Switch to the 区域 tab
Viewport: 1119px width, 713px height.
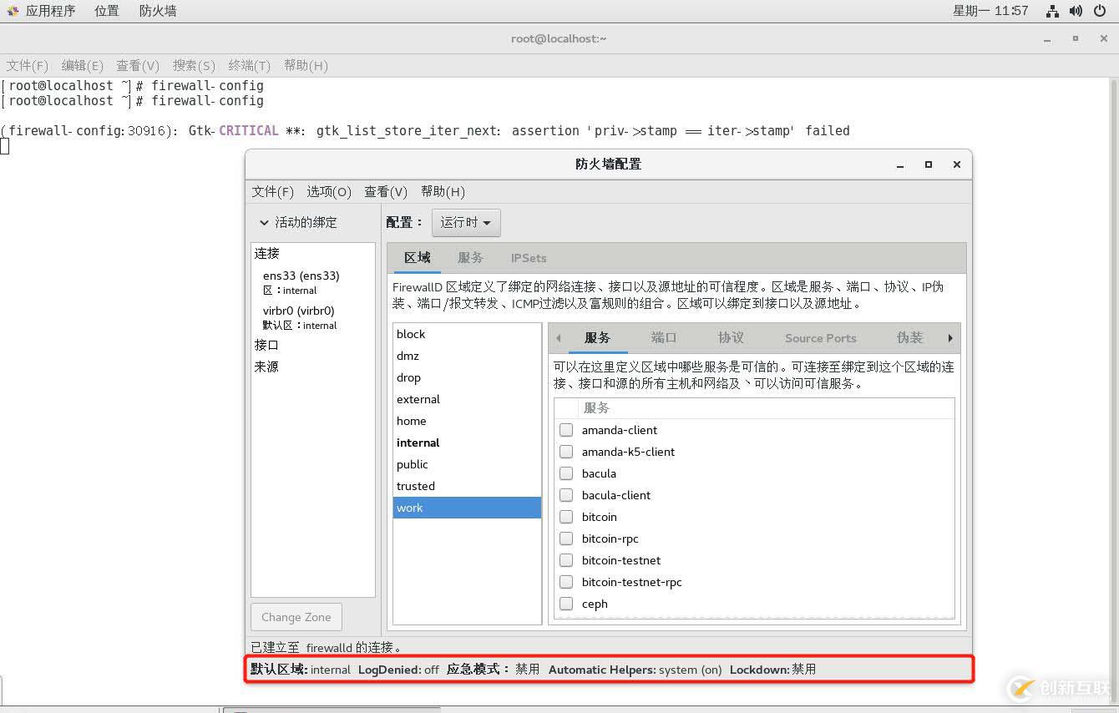[x=418, y=258]
